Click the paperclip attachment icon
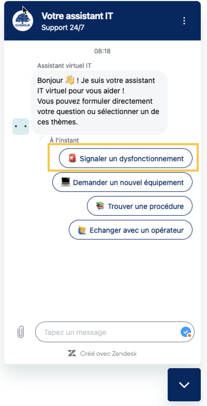This screenshot has height=406, width=207. 20,332
